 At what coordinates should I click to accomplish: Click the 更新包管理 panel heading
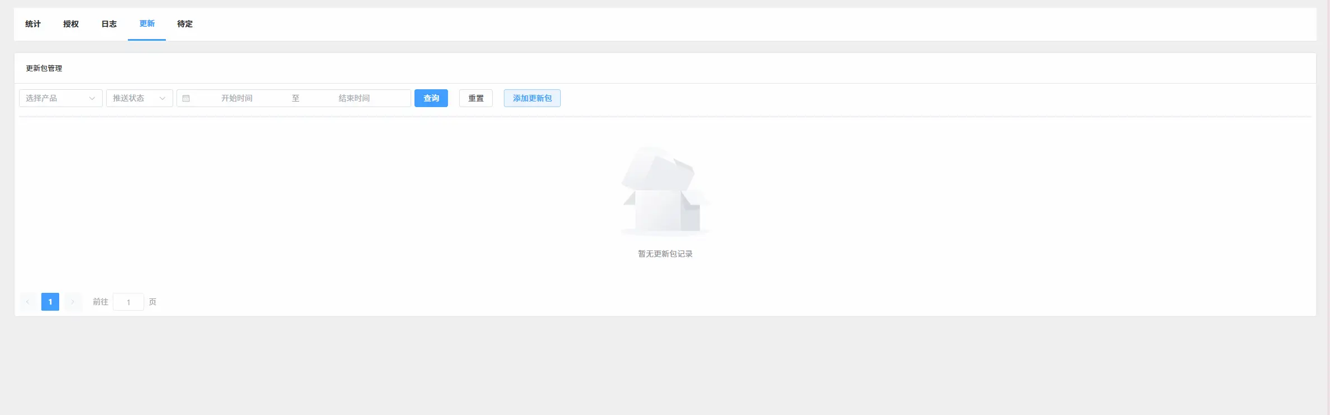click(44, 68)
